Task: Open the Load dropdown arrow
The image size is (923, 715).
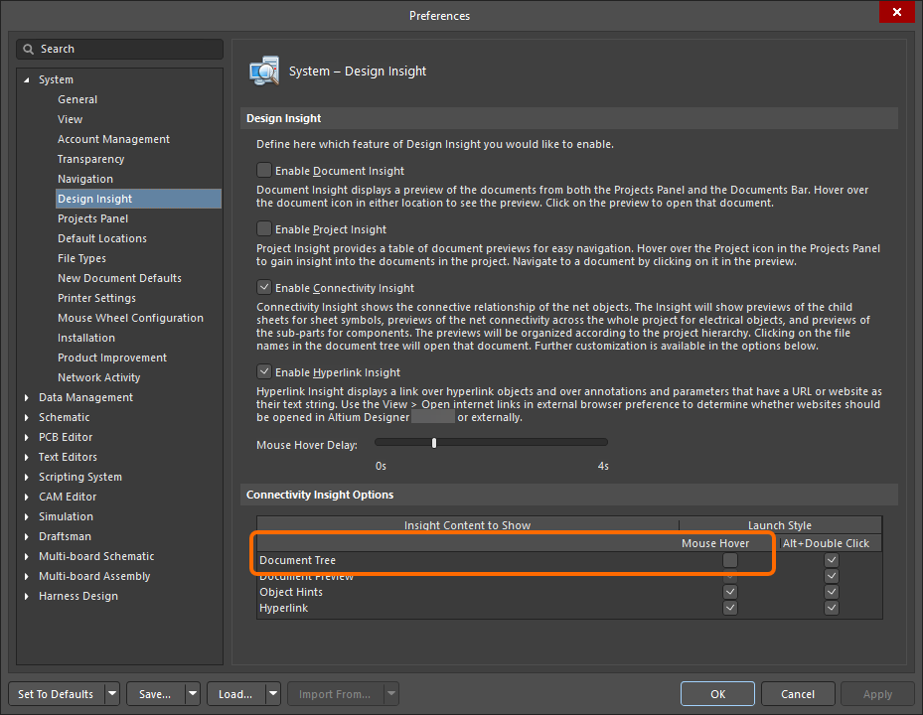Action: (272, 694)
